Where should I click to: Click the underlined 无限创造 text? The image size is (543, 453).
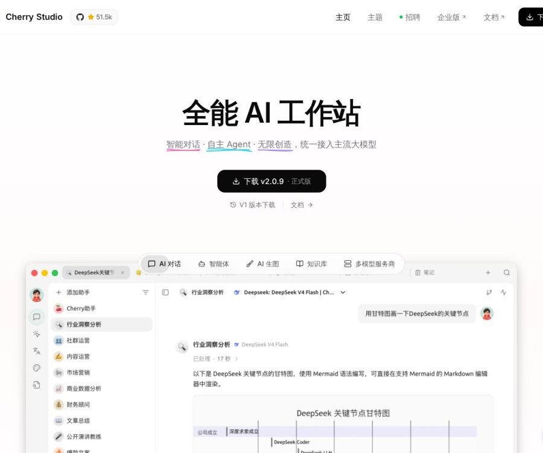(275, 144)
